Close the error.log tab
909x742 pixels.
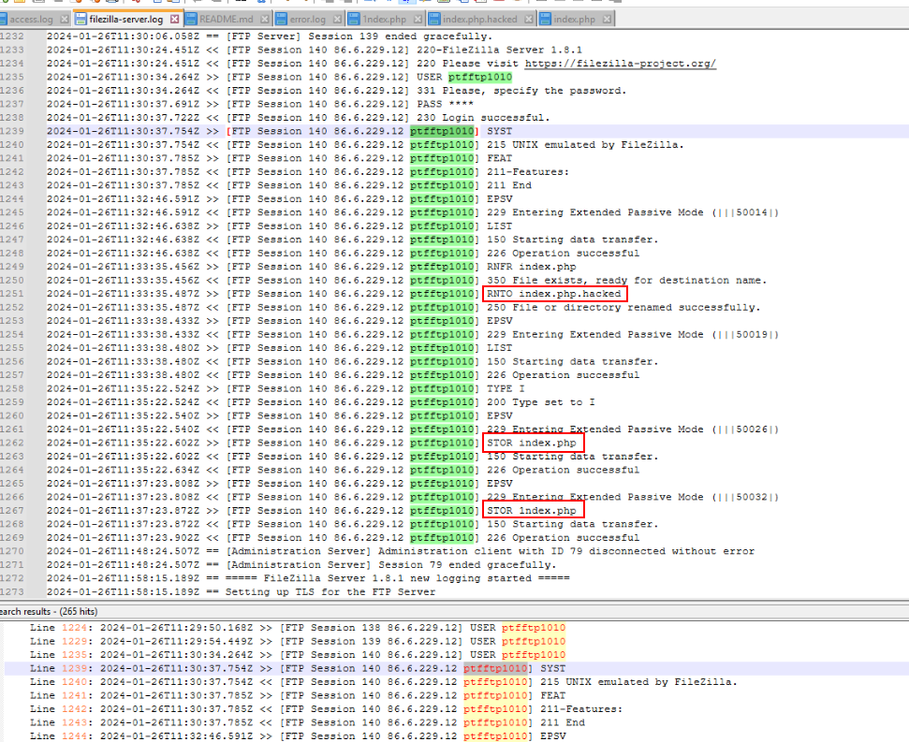pyautogui.click(x=337, y=19)
